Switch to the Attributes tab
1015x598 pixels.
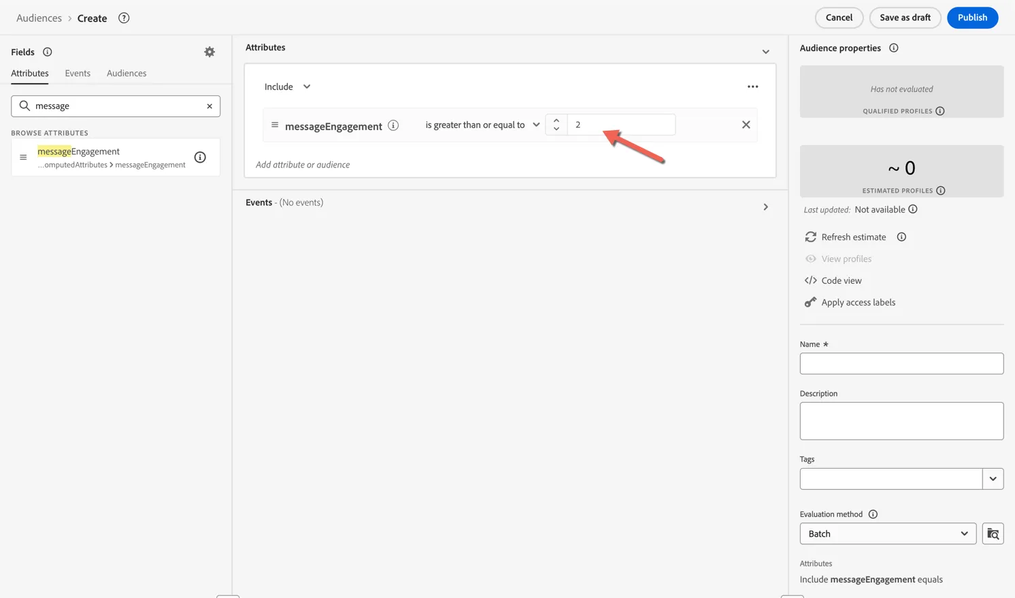point(30,73)
